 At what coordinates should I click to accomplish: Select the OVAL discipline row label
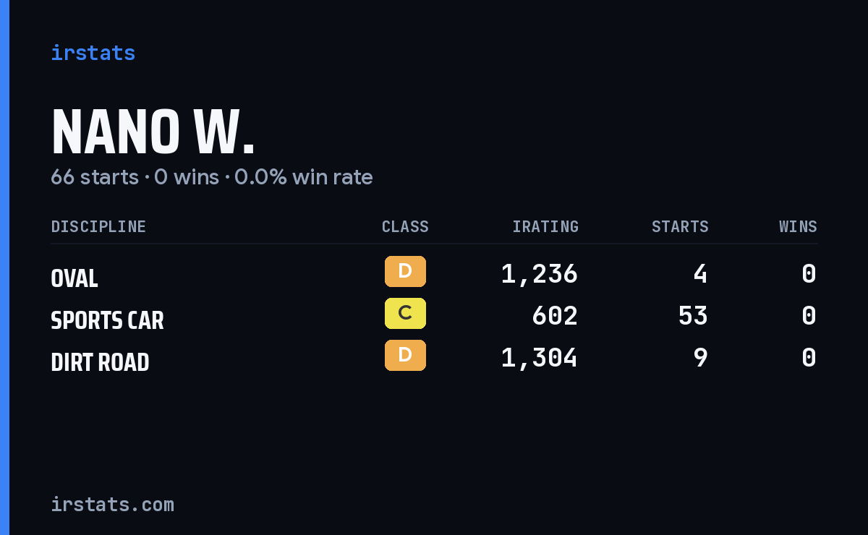75,278
